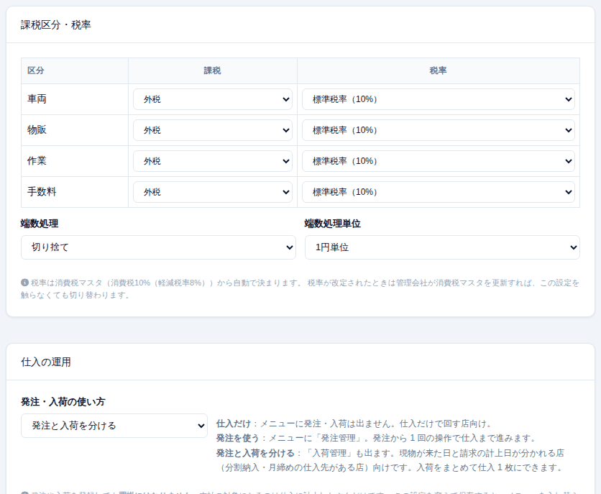Click the 車両 row label

[37, 99]
